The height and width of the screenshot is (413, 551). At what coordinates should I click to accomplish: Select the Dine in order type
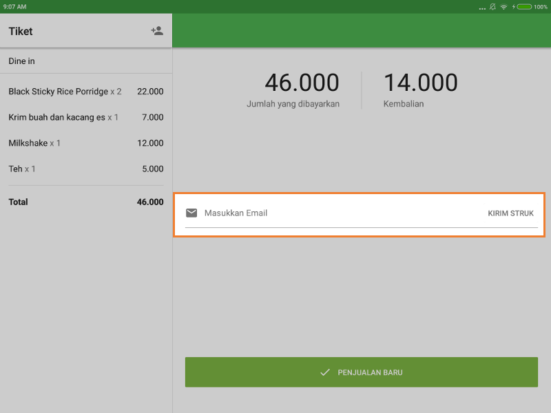coord(86,61)
